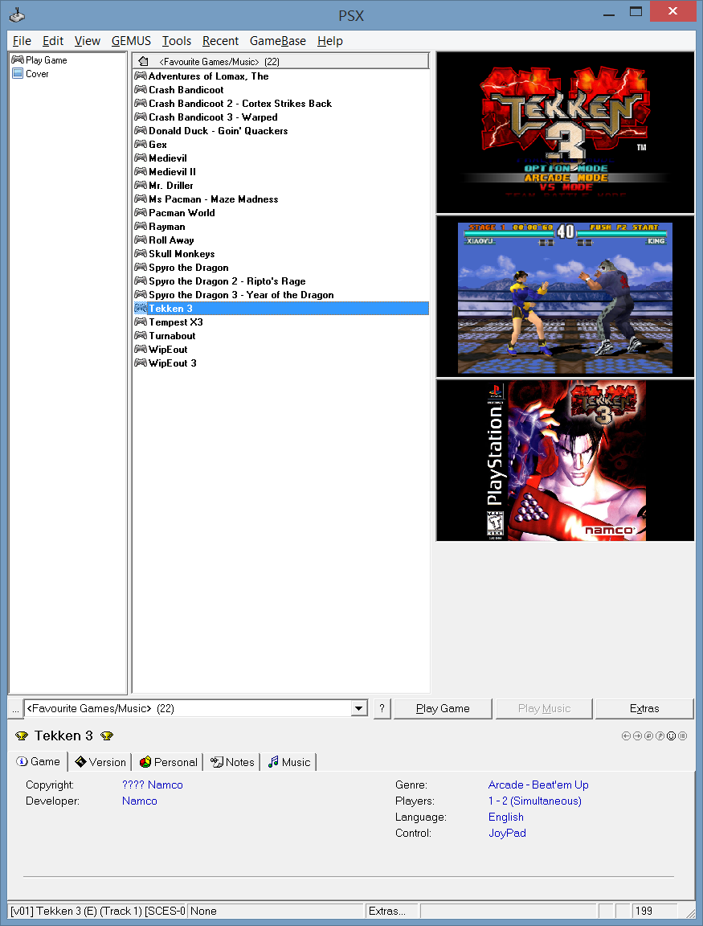This screenshot has height=926, width=703.
Task: Click the gamepad icon beside Skull Monkeys
Action: (x=141, y=253)
